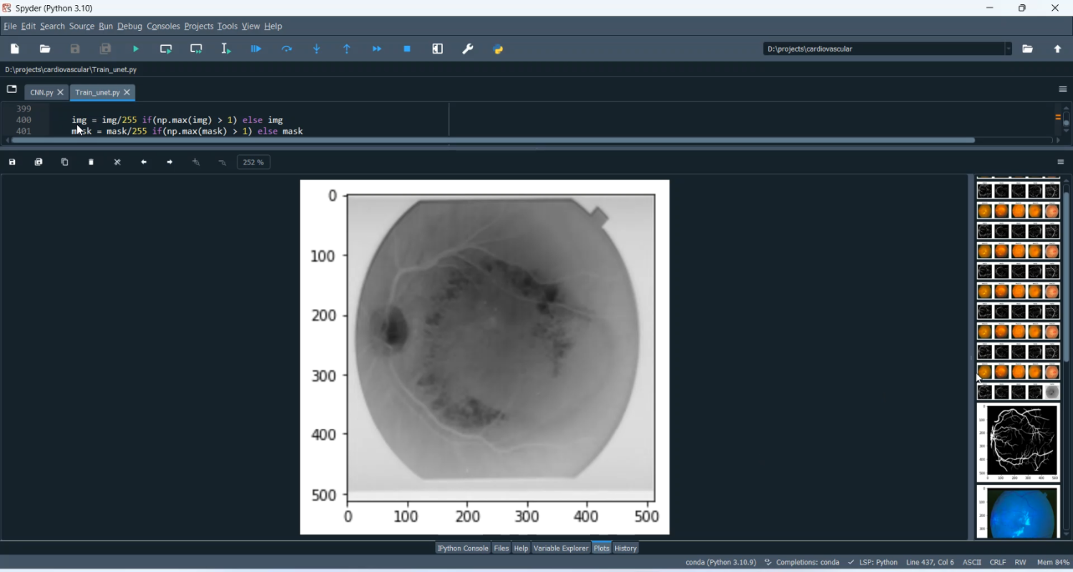Run the current file with the green play icon
This screenshot has width=1073, height=572.
(x=136, y=49)
